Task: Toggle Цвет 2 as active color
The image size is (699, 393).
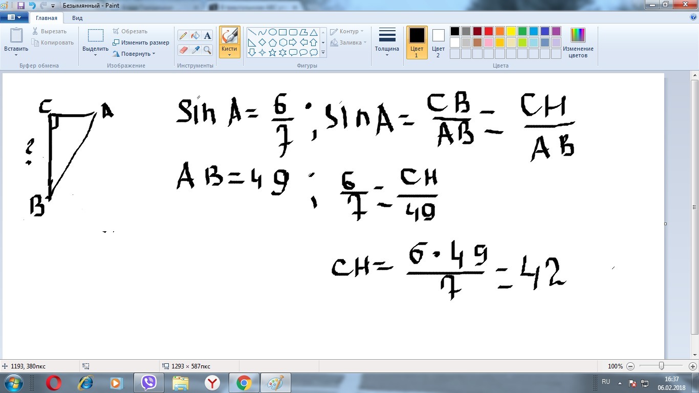Action: point(438,42)
